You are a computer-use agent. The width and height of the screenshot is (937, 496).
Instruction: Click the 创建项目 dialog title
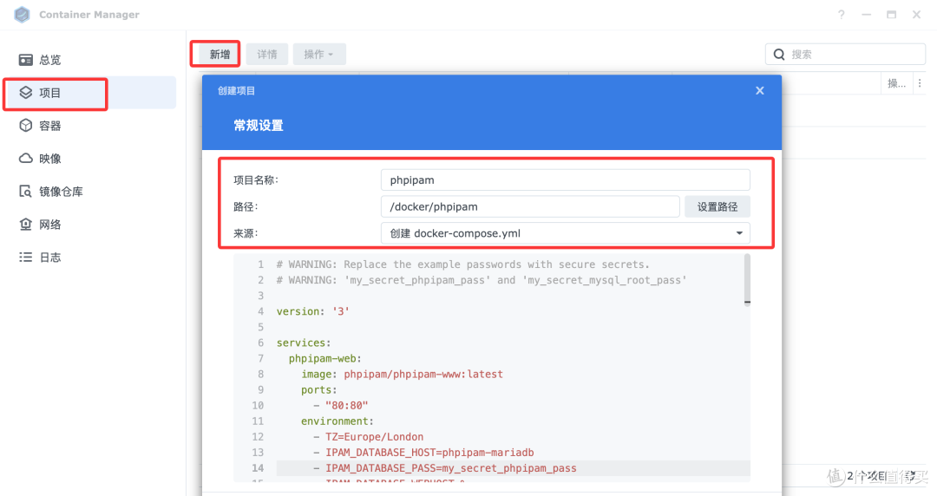tap(236, 91)
